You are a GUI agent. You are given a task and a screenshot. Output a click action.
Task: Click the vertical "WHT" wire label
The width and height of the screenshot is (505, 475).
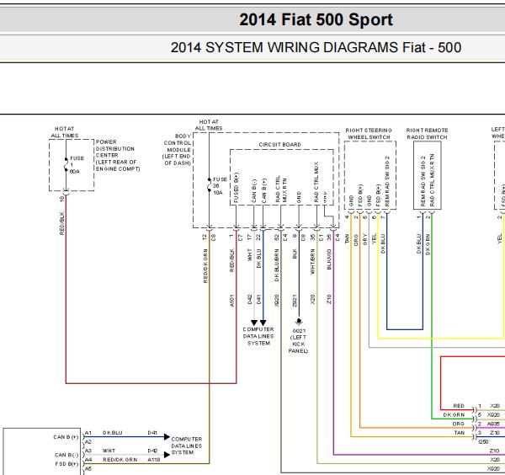point(249,254)
